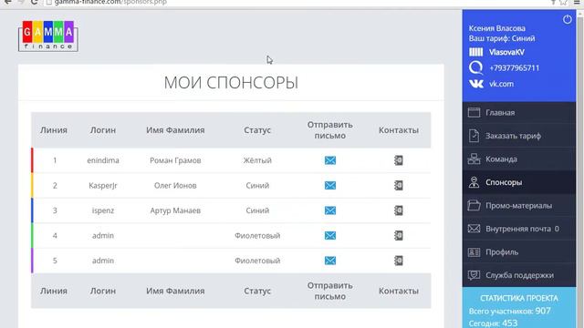This screenshot has width=584, height=328.
Task: Click login enindima in the table
Action: click(x=103, y=160)
